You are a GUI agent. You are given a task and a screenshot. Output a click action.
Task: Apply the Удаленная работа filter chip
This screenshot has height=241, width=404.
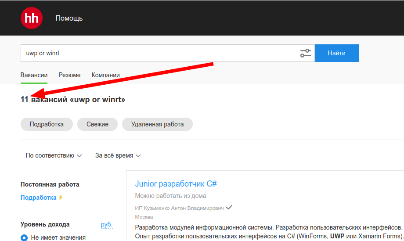pos(157,124)
